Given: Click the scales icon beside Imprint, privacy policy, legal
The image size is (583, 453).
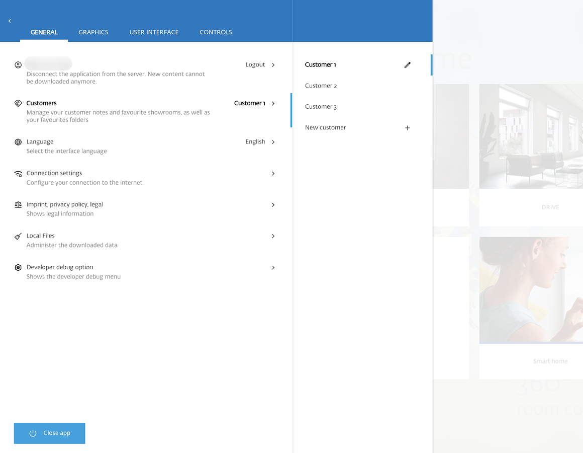Looking at the screenshot, I should 18,204.
